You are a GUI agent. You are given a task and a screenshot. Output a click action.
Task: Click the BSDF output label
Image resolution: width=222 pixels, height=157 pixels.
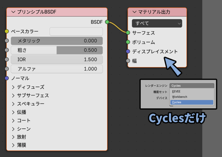[x=97, y=22]
